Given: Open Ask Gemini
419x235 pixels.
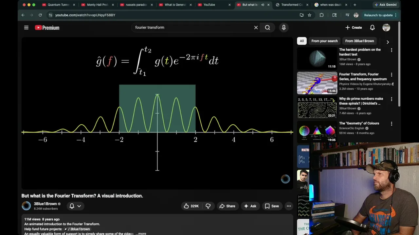Looking at the screenshot, I should click(386, 5).
